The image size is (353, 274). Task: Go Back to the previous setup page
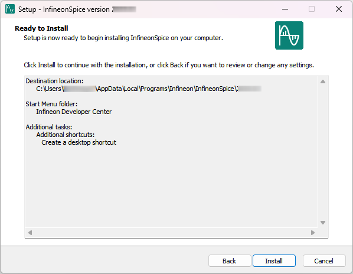pos(230,261)
